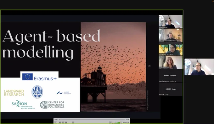Image resolution: width=214 pixels, height=124 pixels.
Task: Click the Landward Research logo
Action: 14,93
